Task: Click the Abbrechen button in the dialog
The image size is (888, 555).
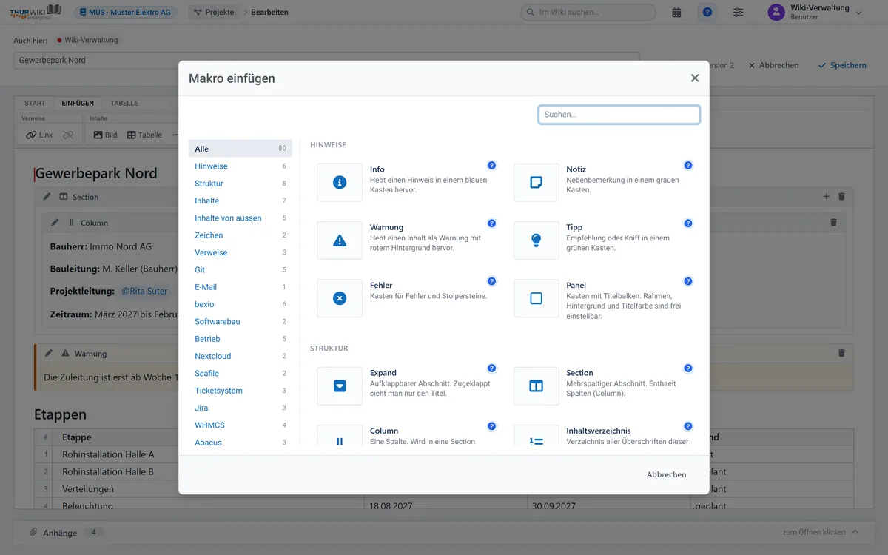Action: (x=666, y=474)
